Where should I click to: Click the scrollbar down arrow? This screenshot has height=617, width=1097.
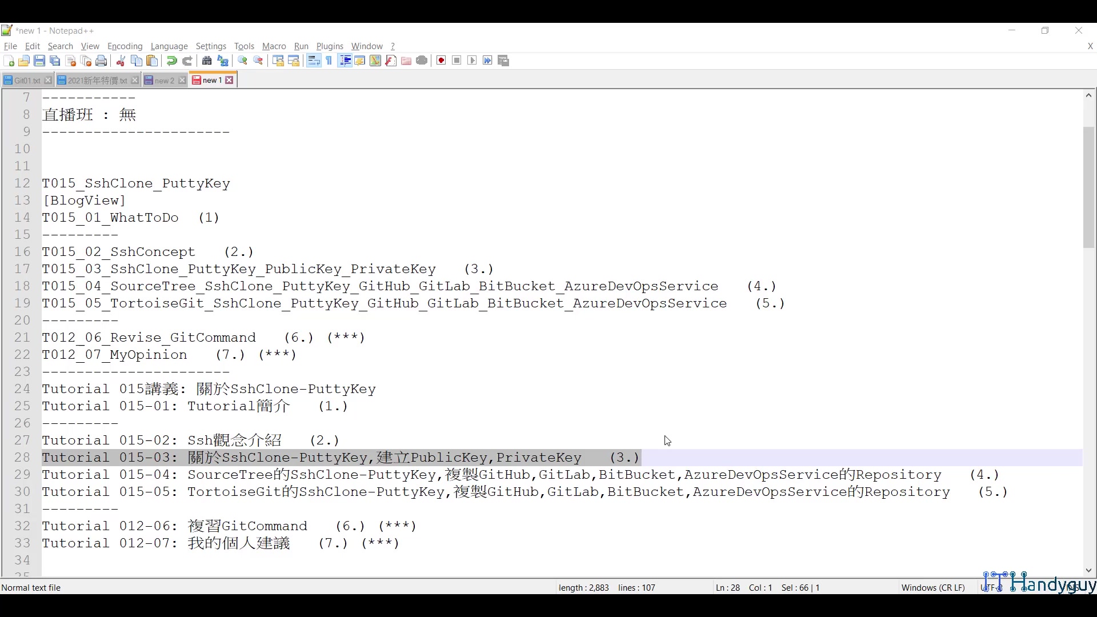[x=1088, y=570]
